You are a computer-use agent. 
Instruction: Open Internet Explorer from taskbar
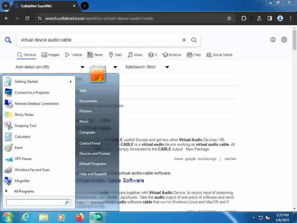(x=26, y=217)
